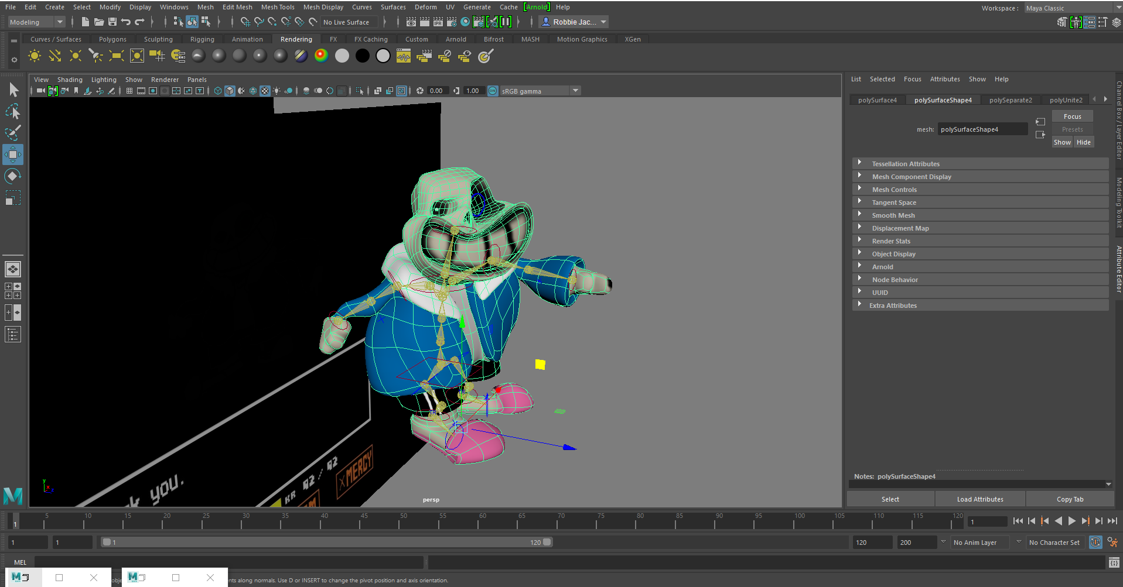Click the Save Scene floppy disk icon
This screenshot has height=587, width=1123.
coord(112,22)
